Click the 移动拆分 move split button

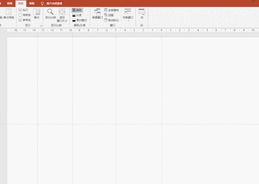tap(111, 20)
